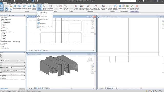Click the Iniciar sesión sign-in button

click(x=147, y=1)
